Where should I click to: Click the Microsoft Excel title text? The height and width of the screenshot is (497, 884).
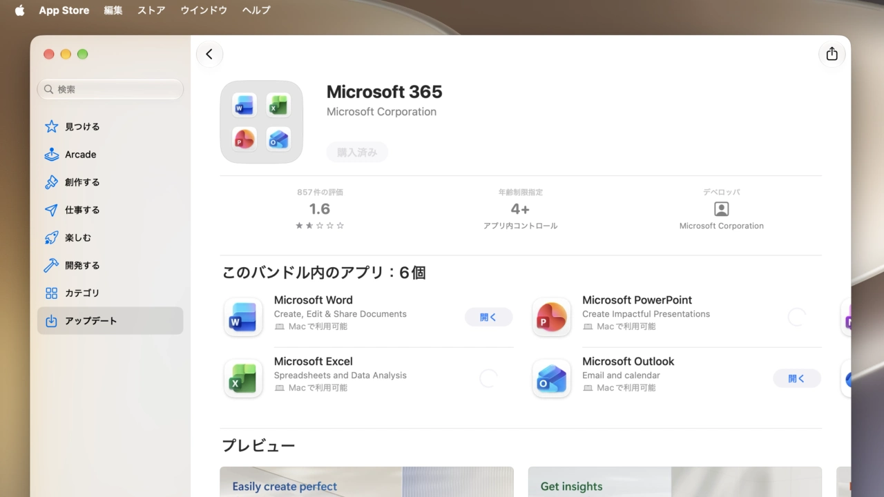[313, 362]
